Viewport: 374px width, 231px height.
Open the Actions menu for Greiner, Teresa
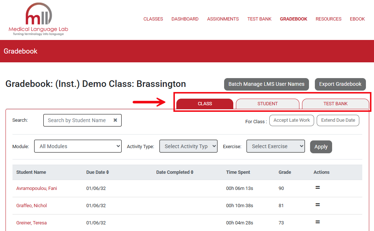317,222
